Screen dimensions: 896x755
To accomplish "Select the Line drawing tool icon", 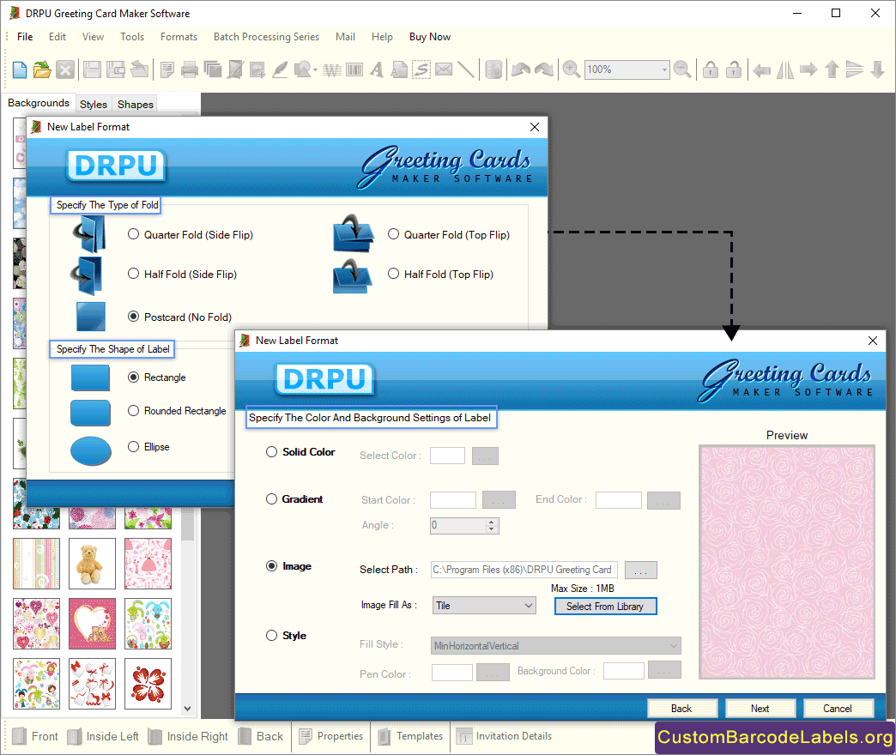I will [466, 69].
